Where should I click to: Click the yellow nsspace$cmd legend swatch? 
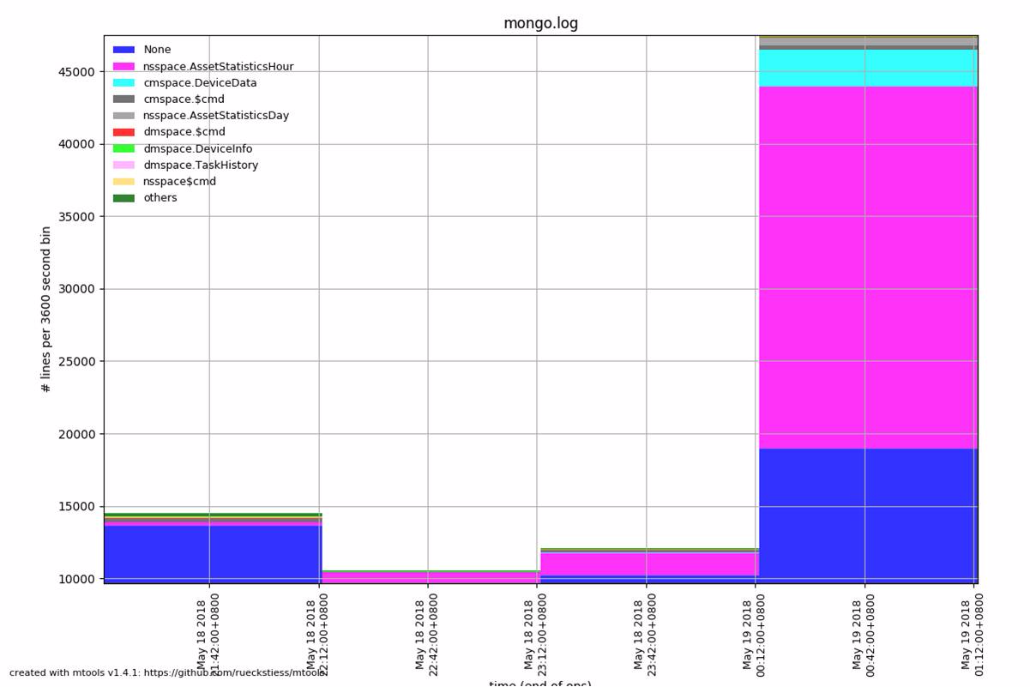pos(123,181)
